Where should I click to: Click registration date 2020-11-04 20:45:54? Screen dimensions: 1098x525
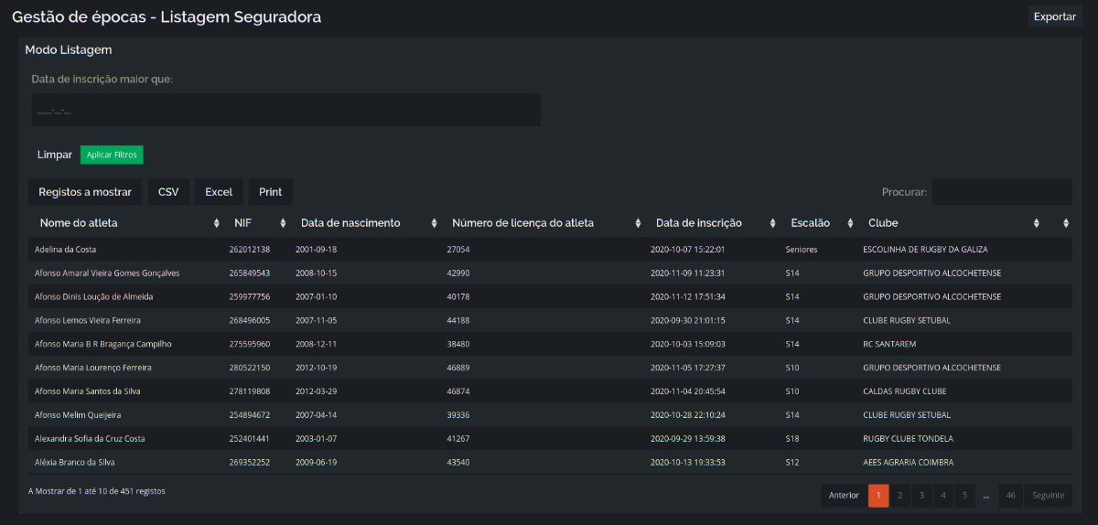(687, 391)
